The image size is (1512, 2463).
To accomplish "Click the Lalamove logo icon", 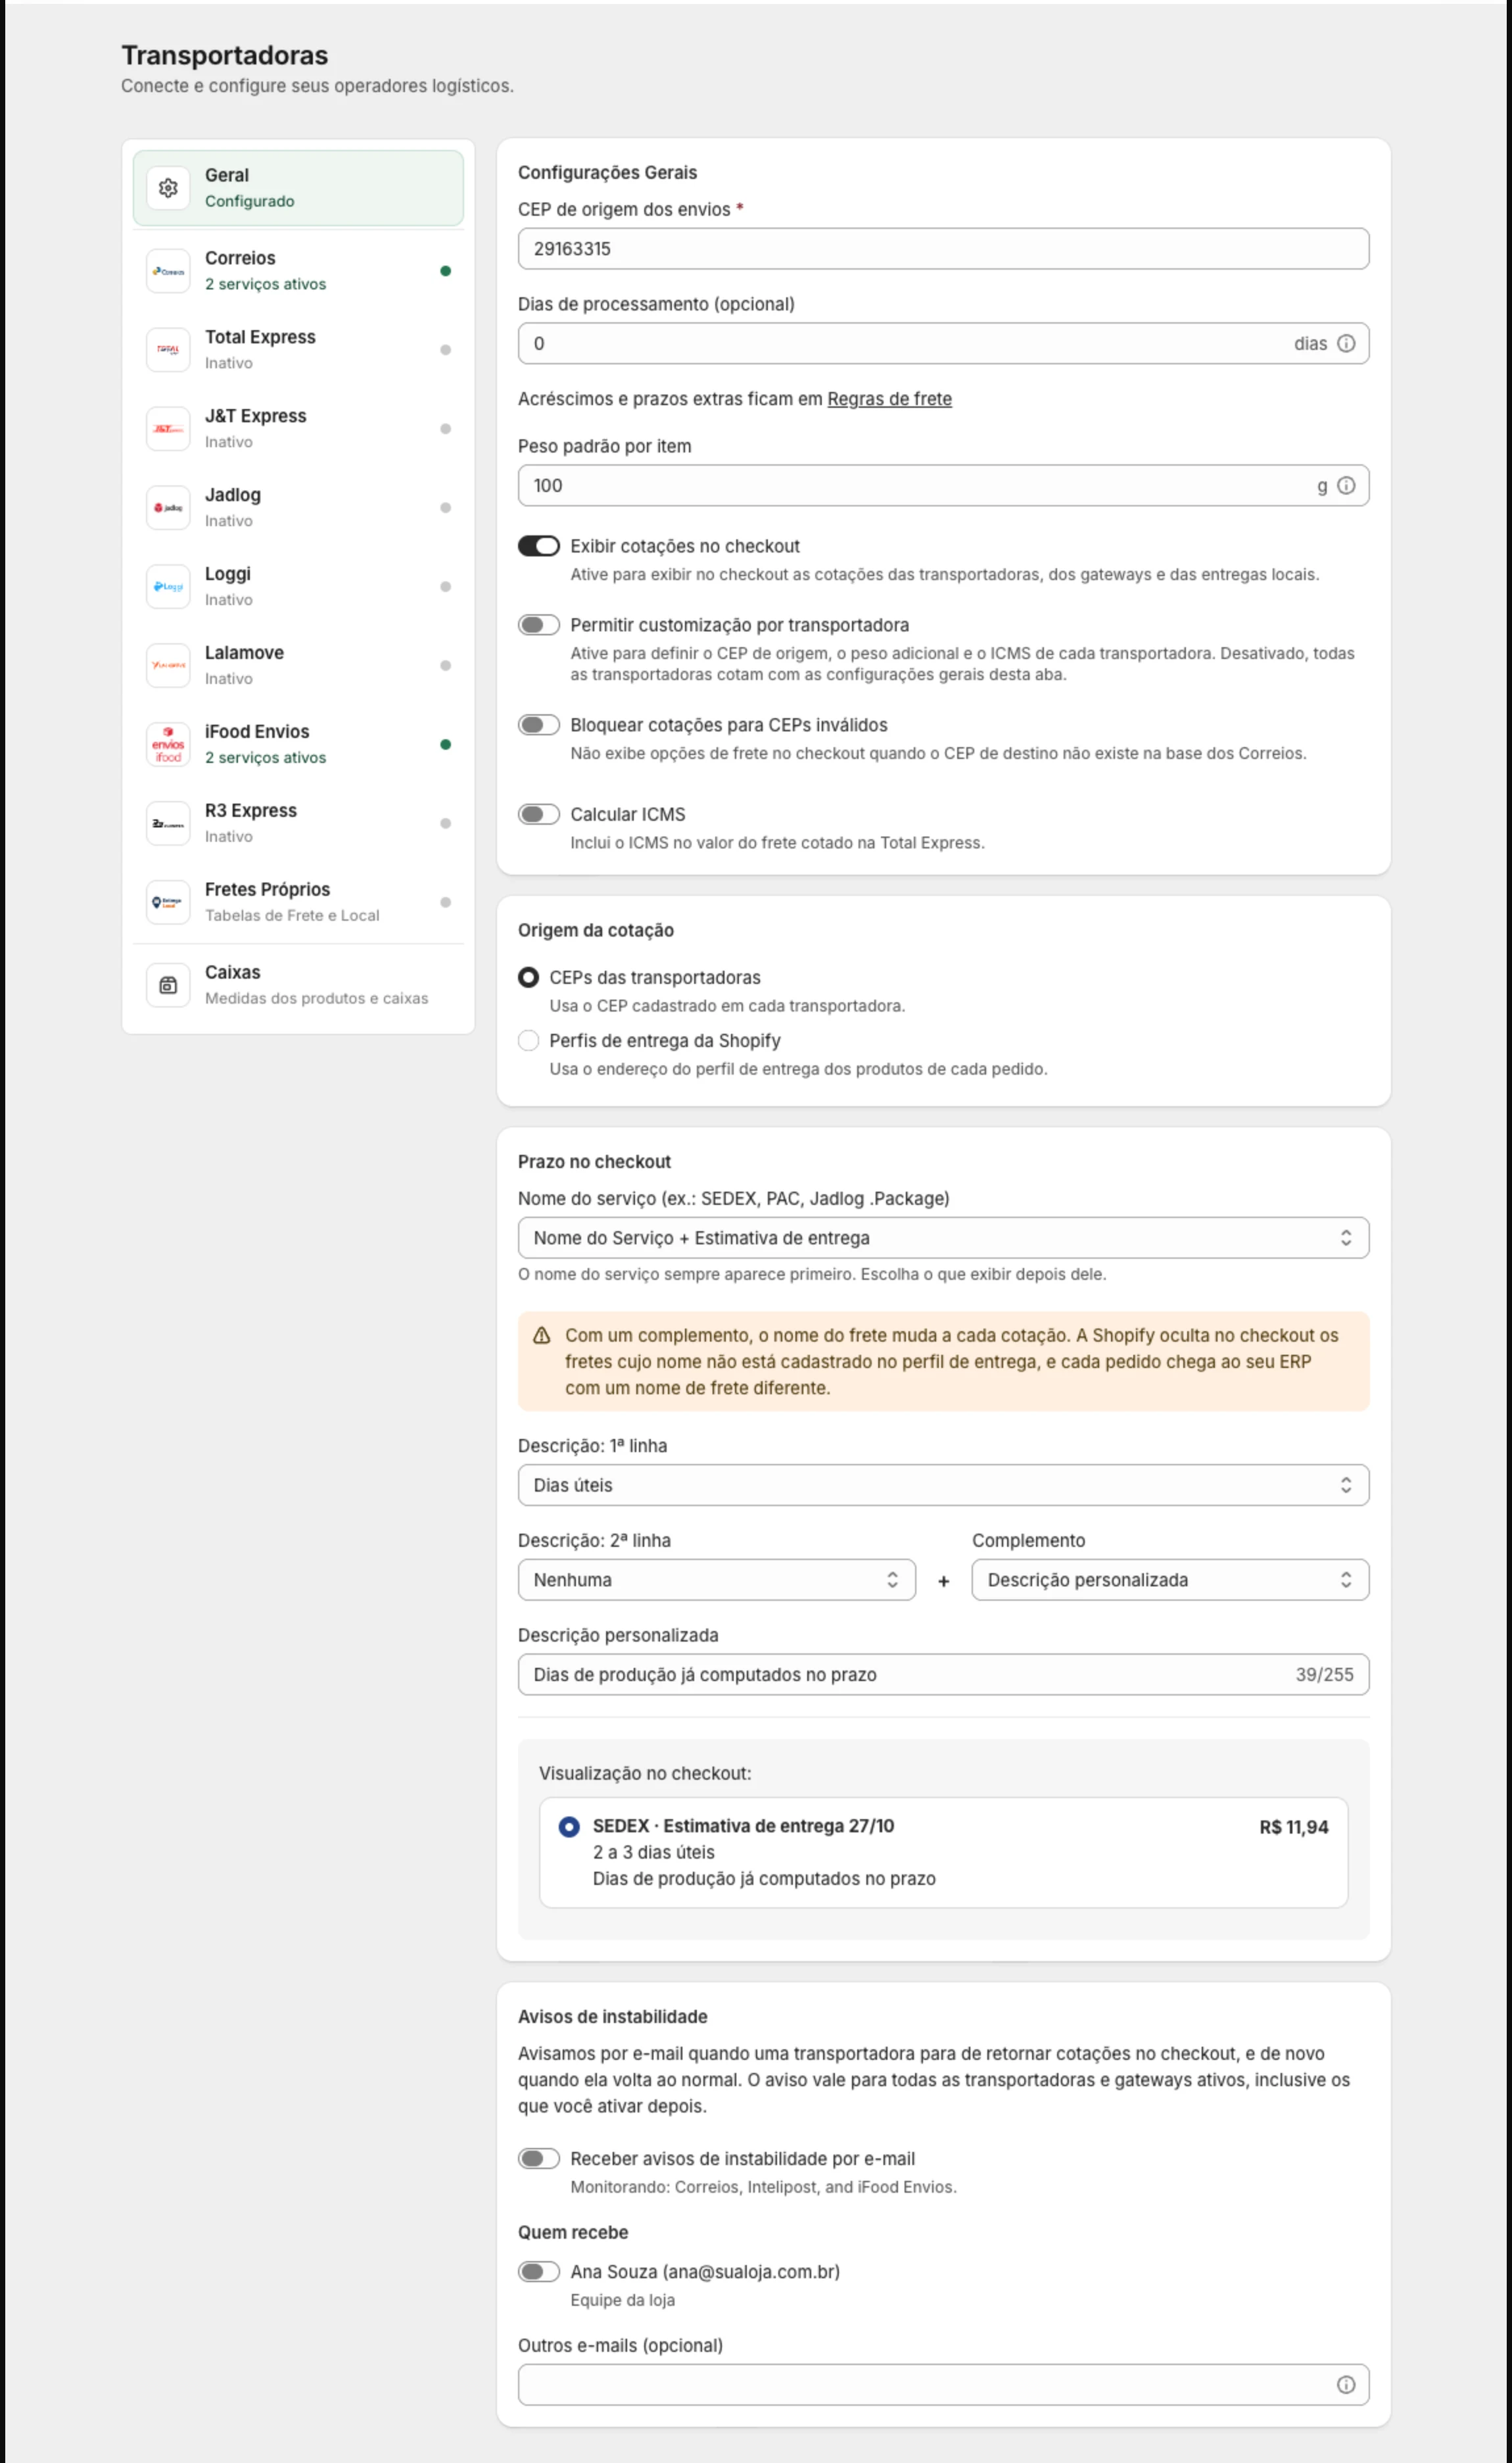I will pyautogui.click(x=168, y=666).
